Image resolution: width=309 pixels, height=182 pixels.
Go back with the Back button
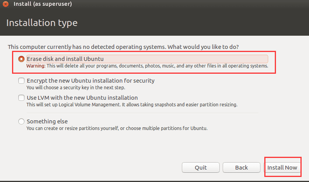[241, 167]
